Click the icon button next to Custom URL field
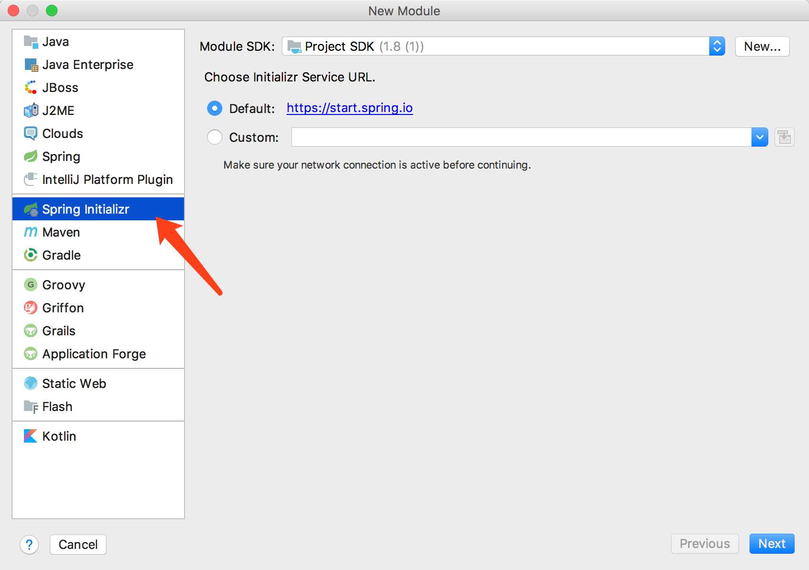This screenshot has width=809, height=570. tap(785, 137)
